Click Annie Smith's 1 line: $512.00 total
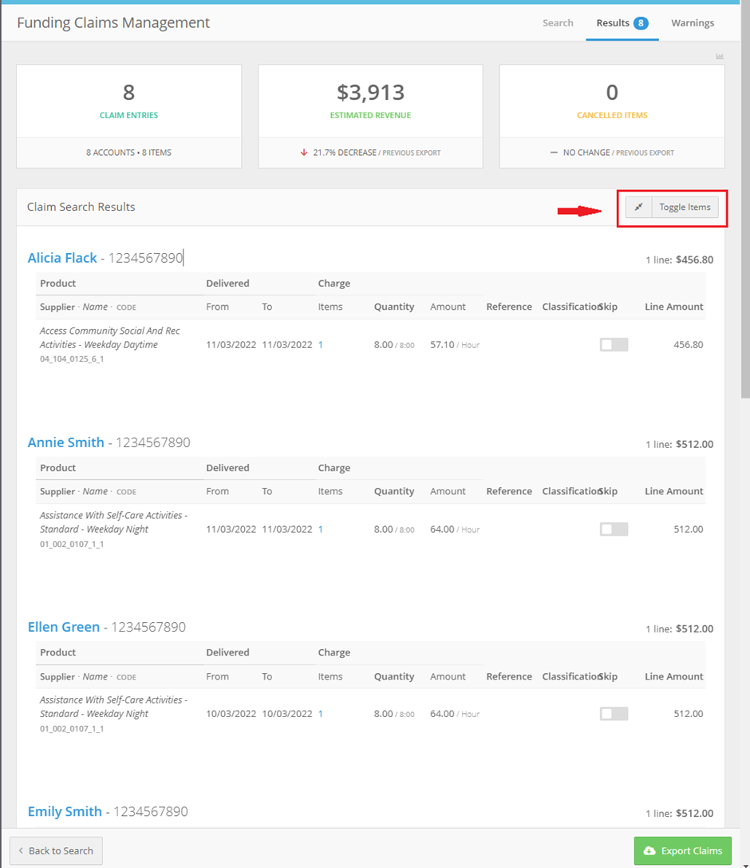This screenshot has height=868, width=750. [679, 444]
